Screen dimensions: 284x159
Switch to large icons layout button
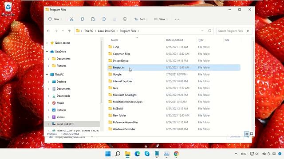pos(252,134)
